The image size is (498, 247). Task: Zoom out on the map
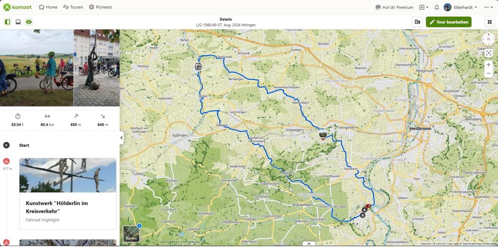coord(488,74)
